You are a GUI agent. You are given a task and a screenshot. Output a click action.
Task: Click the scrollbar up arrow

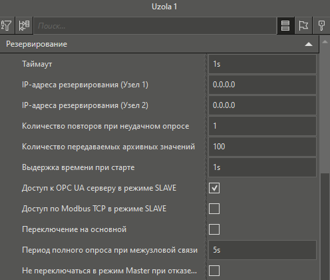pos(325,42)
